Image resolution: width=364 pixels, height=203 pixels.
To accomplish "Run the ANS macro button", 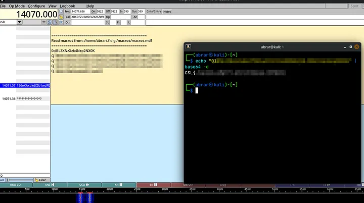I will [50, 185].
